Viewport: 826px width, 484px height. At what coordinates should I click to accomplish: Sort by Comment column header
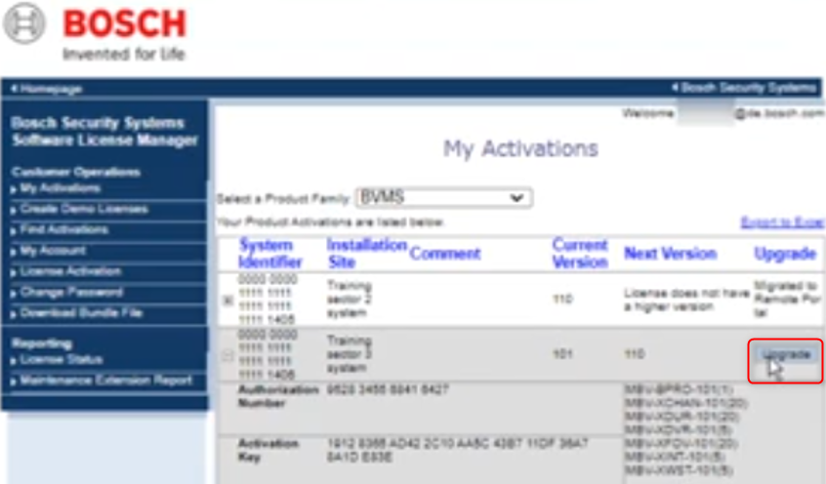coord(445,254)
